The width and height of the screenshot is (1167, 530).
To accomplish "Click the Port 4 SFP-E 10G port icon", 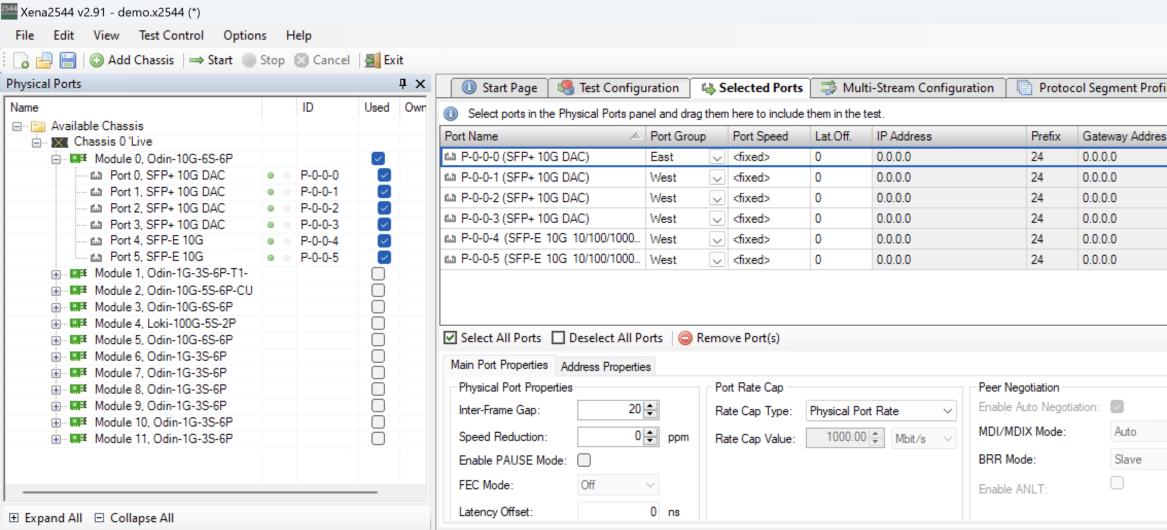I will click(96, 241).
